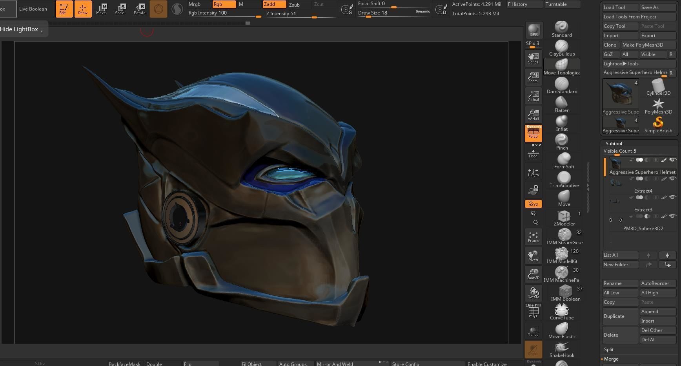Toggle eye visibility of PM3D_Sphere3D2 subtool

coord(672,216)
